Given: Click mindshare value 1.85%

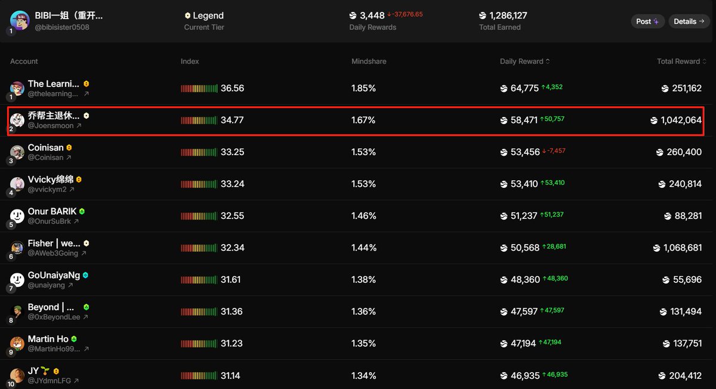Looking at the screenshot, I should coord(363,88).
